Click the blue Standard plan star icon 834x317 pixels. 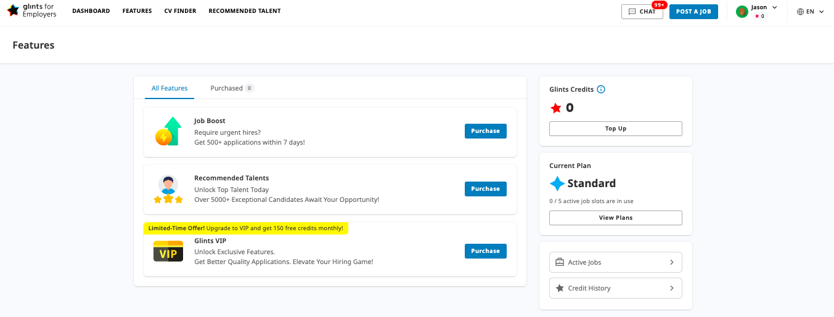pos(557,183)
